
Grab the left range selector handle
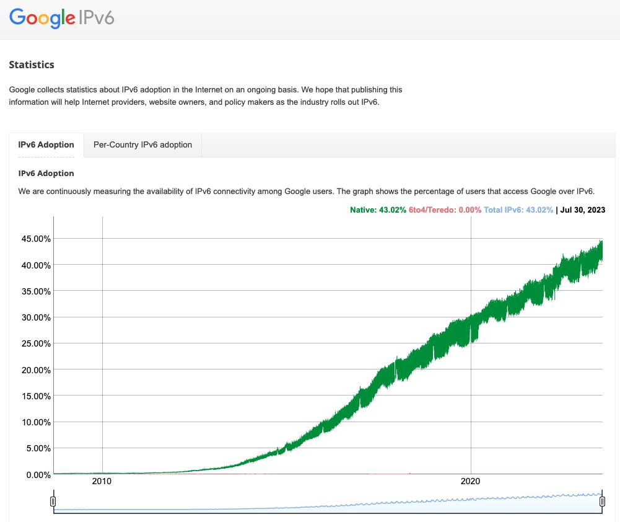(x=53, y=502)
